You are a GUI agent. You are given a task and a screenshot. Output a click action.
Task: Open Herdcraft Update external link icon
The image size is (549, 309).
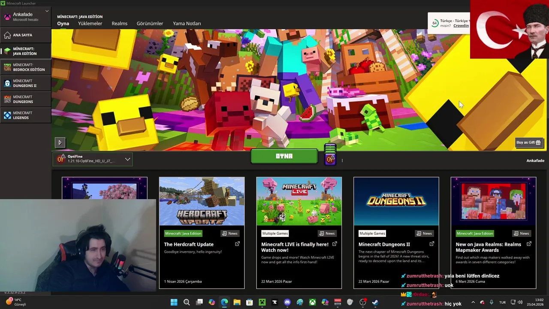238,244
